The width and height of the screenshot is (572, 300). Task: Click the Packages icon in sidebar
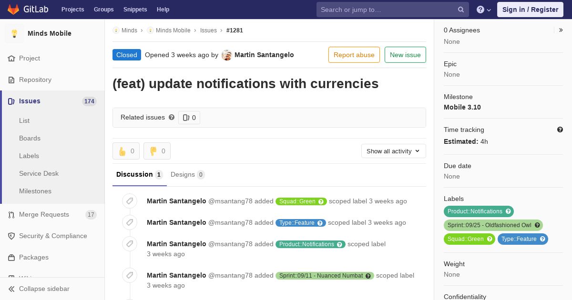click(x=11, y=258)
